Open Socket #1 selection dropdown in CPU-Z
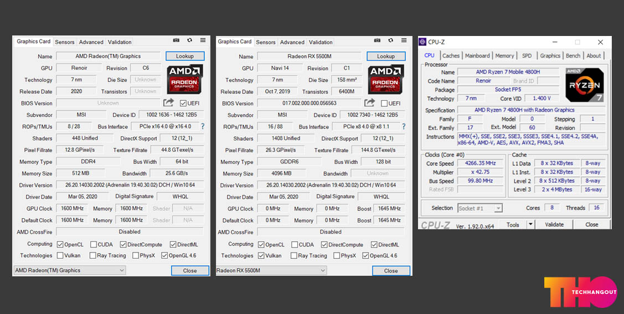Screen dimensions: 624x314 coord(480,208)
